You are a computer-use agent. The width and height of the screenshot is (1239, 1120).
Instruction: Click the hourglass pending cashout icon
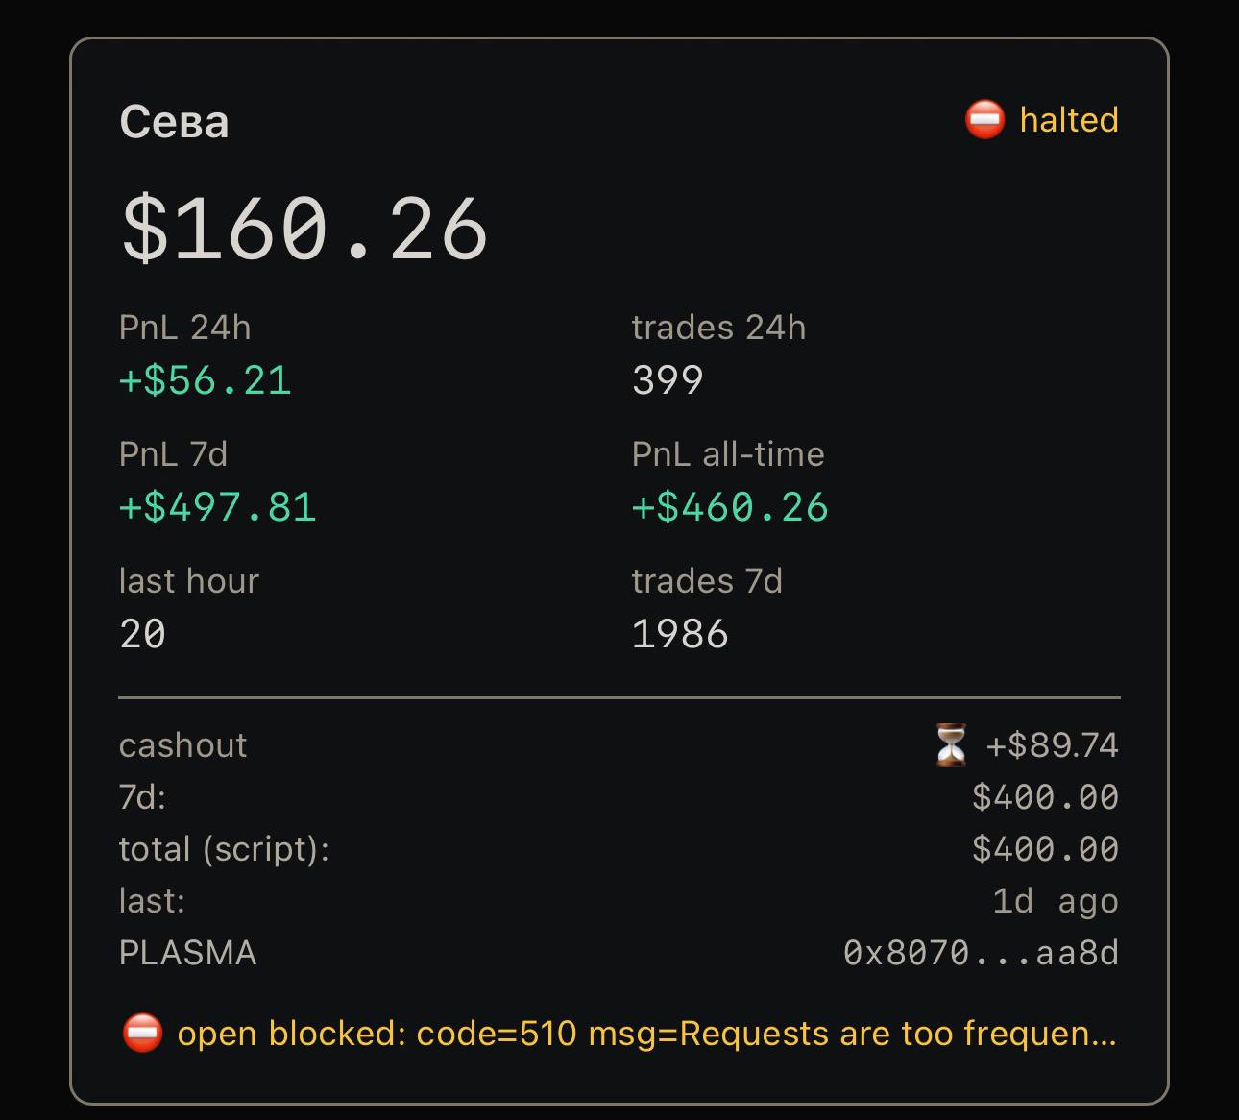[x=951, y=745]
